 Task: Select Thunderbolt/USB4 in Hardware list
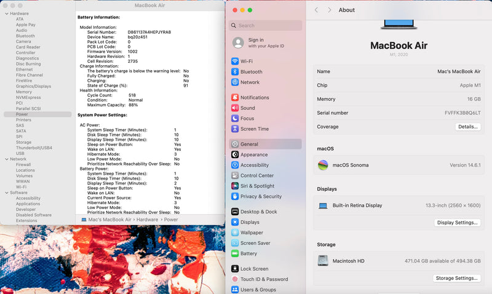point(34,148)
